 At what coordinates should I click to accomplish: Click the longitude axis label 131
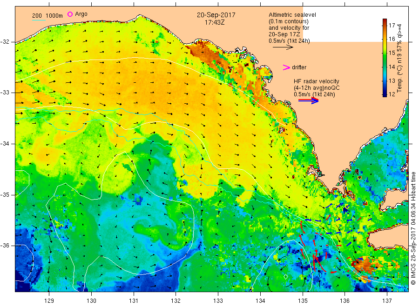point(134,301)
